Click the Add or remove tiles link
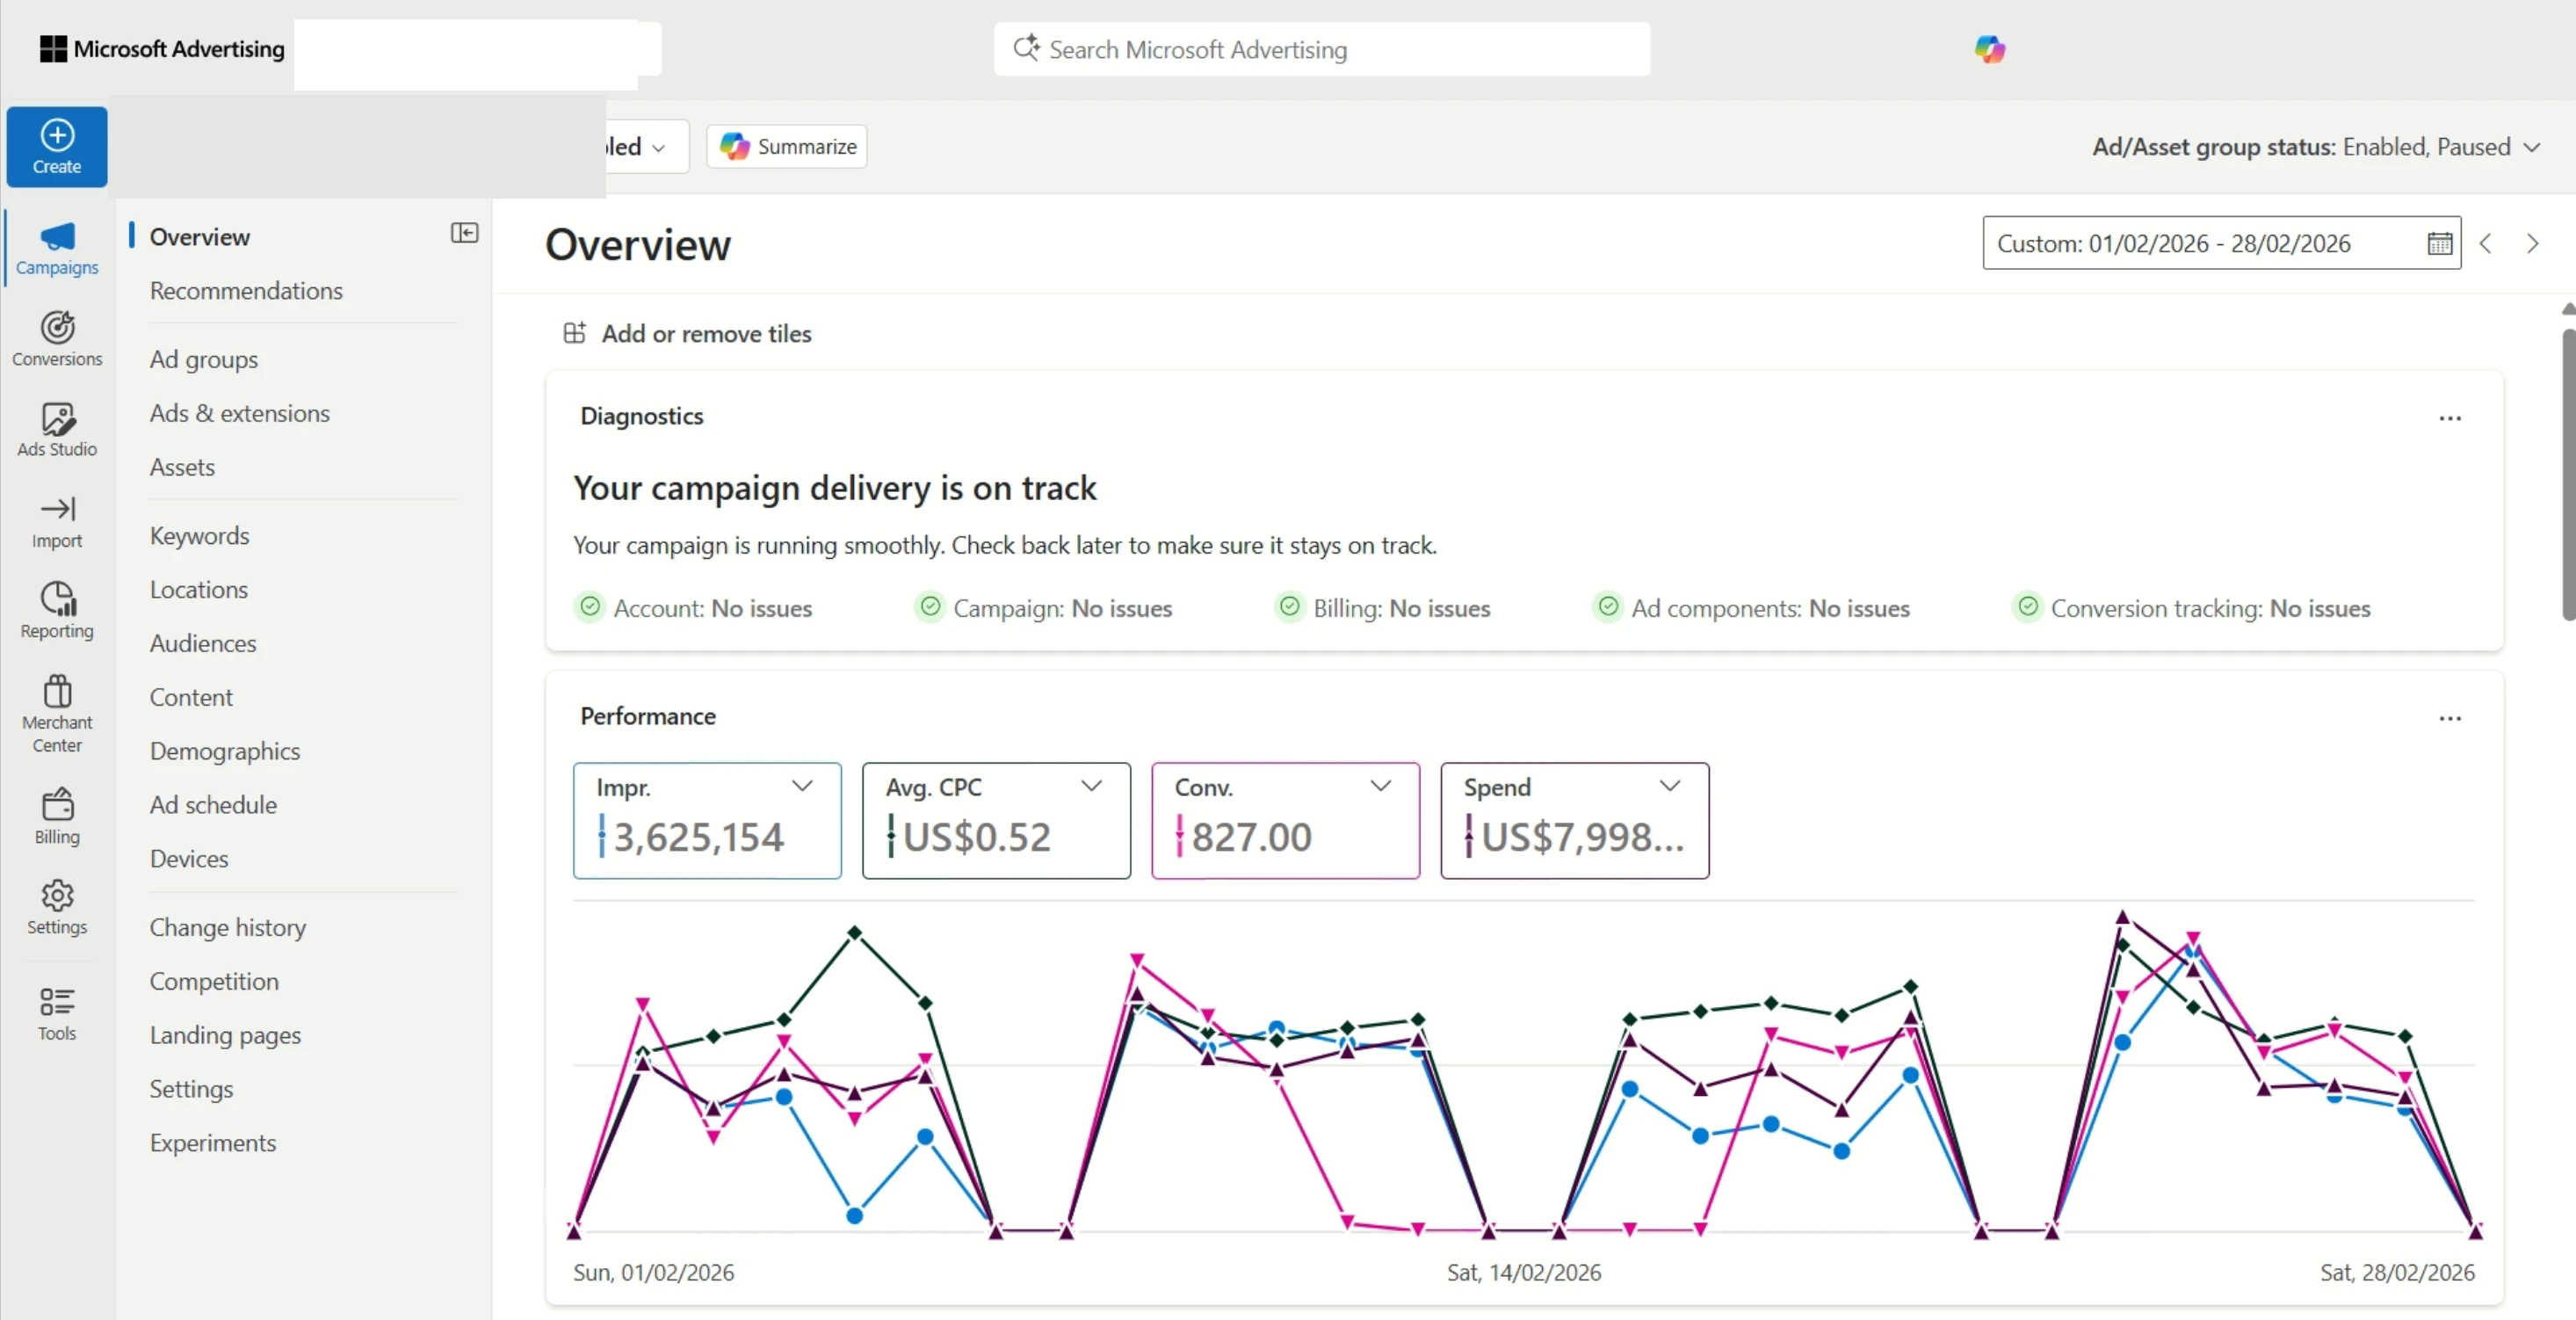 coord(688,333)
